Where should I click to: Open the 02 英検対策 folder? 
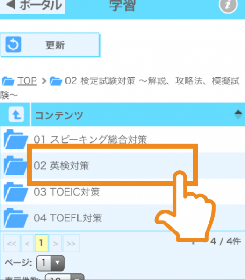click(x=61, y=166)
